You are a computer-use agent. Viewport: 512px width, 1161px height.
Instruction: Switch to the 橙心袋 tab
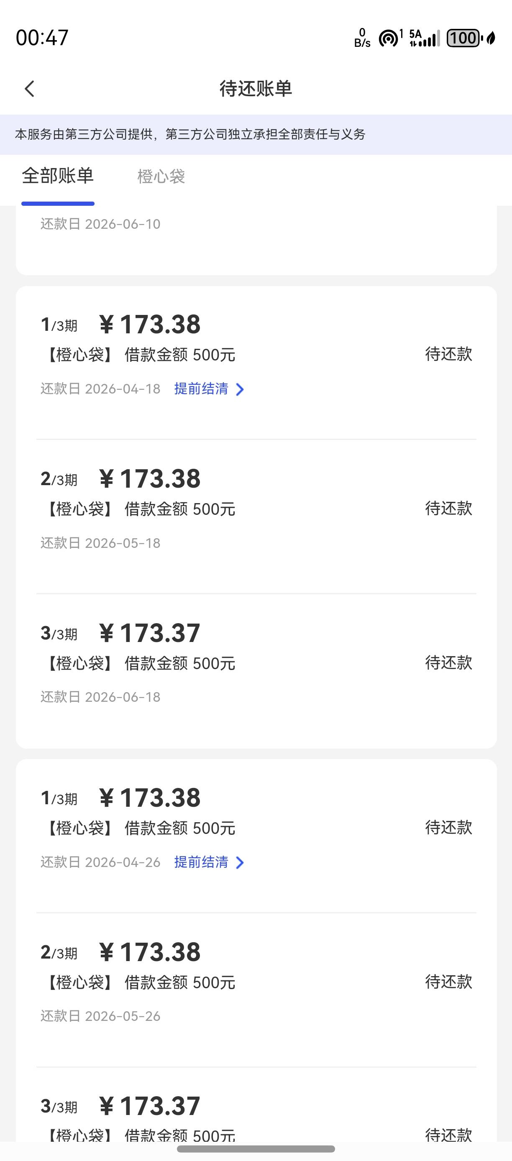point(161,176)
